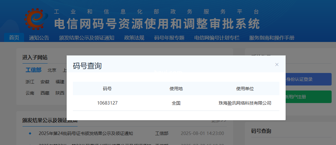Select 工信部 sub-site link
This screenshot has height=145, width=336.
tap(33, 70)
